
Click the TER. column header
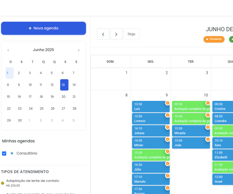coord(191,62)
